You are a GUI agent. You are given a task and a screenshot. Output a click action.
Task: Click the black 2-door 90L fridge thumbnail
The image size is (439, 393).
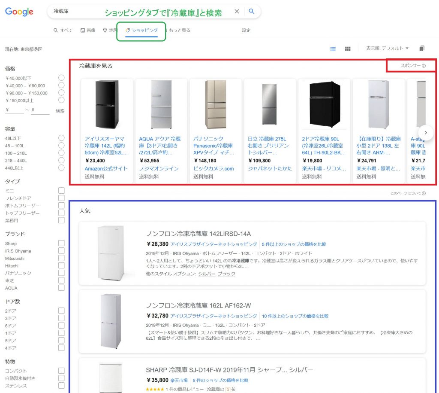pyautogui.click(x=325, y=104)
